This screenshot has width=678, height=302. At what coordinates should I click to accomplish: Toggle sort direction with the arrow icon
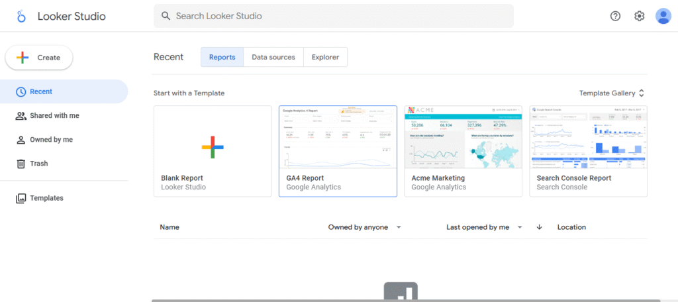(x=540, y=227)
